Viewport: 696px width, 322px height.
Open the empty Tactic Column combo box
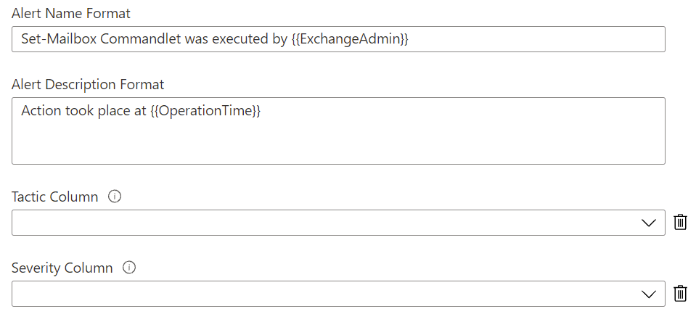point(327,223)
